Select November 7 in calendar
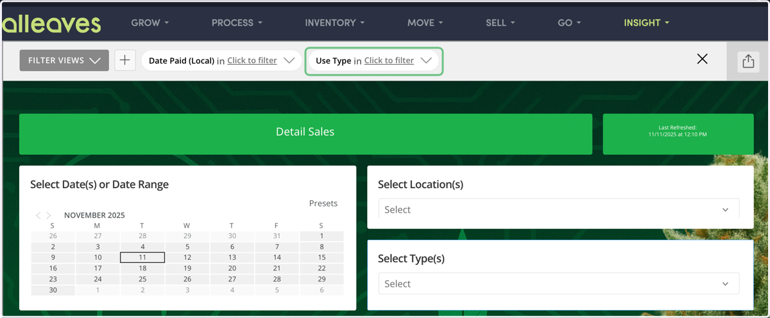Screen dimensions: 770x318 click(x=277, y=246)
